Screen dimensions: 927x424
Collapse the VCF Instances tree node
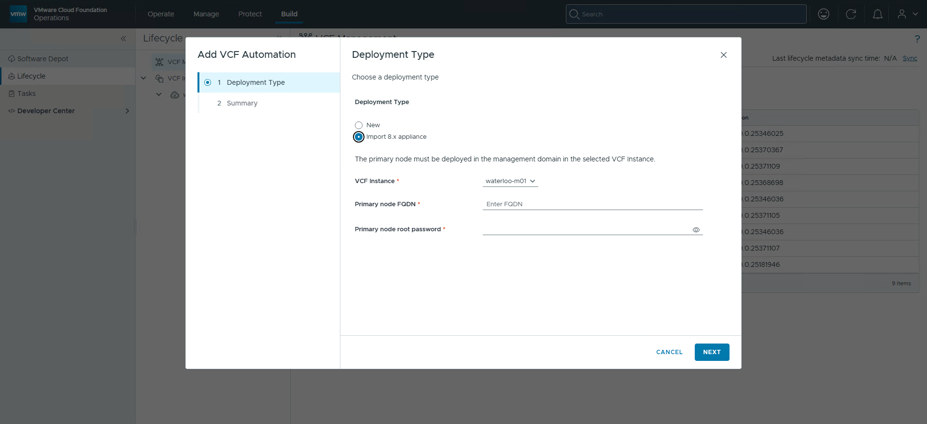(x=143, y=78)
